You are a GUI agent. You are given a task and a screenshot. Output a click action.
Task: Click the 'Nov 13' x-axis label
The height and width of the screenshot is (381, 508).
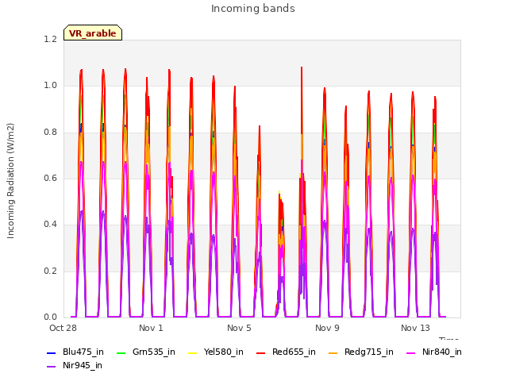(x=415, y=328)
